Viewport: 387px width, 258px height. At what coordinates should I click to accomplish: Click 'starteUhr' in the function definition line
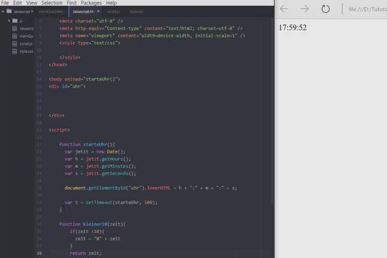coord(95,144)
